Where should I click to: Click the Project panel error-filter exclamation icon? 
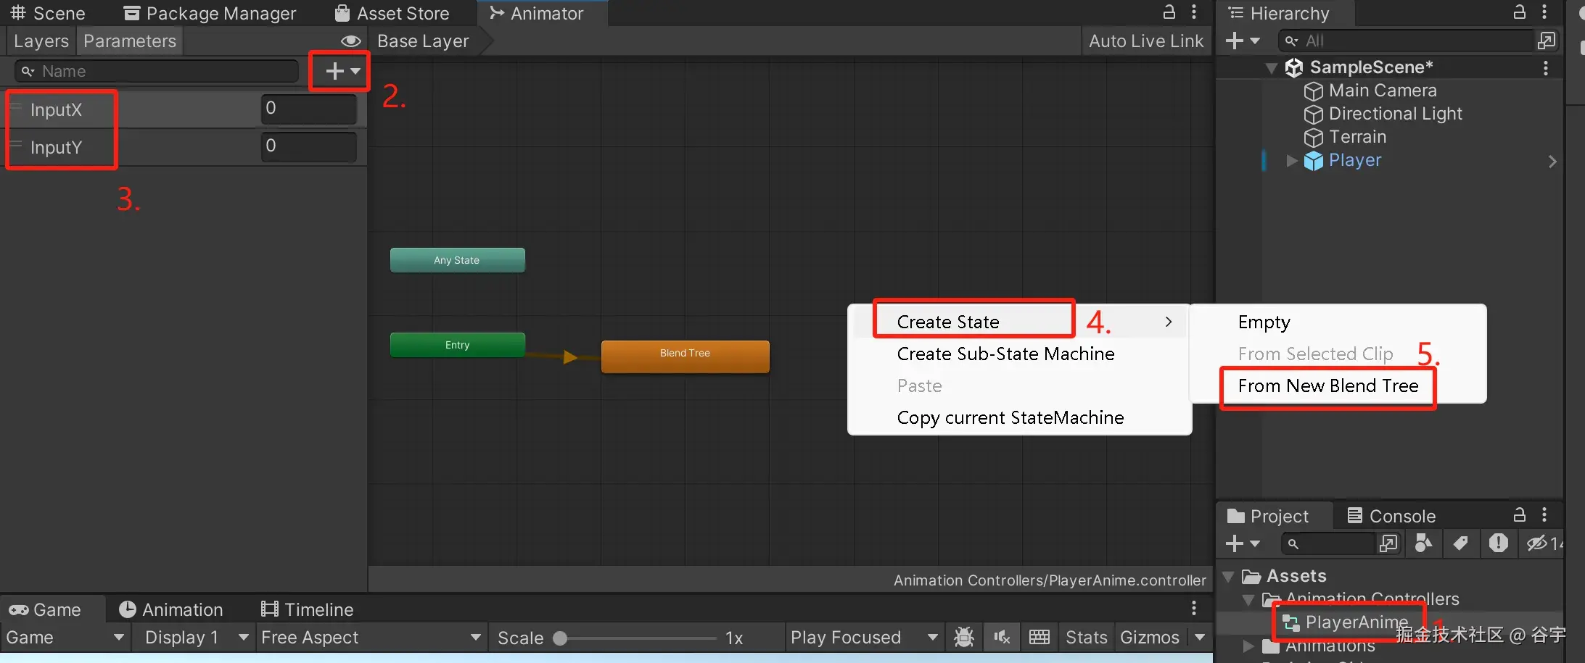pyautogui.click(x=1498, y=543)
